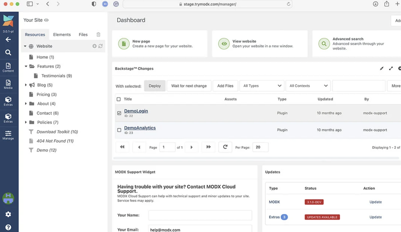Uncheck the DemoLogin row checkbox
This screenshot has width=401, height=232.
[x=119, y=113]
